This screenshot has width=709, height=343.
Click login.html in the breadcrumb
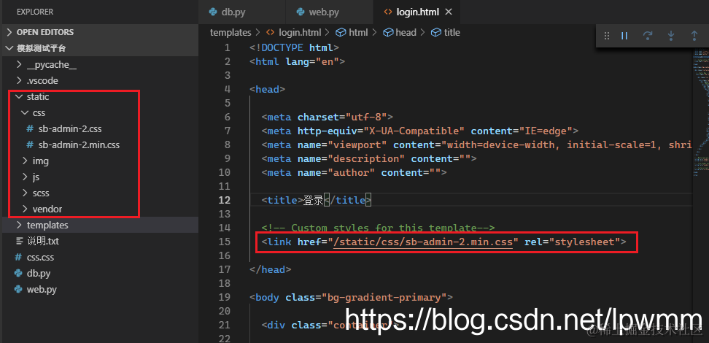point(300,33)
